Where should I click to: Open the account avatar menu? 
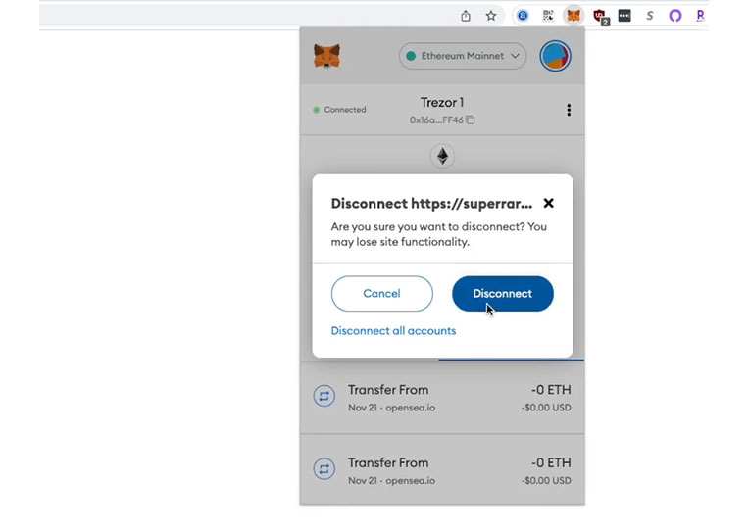click(555, 56)
